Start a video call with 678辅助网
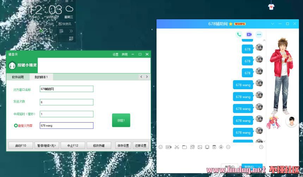The image size is (303, 177). [x=249, y=34]
